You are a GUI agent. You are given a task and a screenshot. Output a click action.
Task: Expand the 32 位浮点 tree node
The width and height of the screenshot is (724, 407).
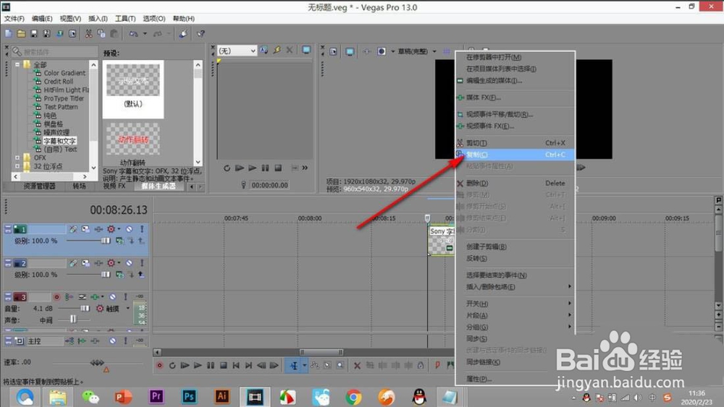(17, 166)
